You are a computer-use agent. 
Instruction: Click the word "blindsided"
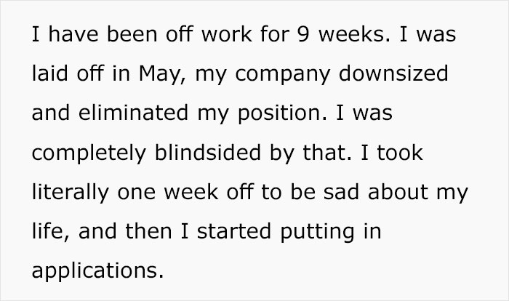point(208,152)
